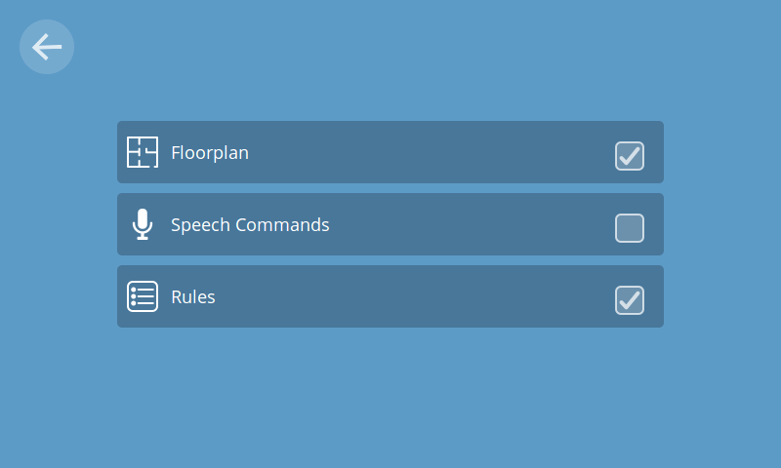Click the room-grid icon beside Floorplan
The height and width of the screenshot is (468, 781).
143,152
